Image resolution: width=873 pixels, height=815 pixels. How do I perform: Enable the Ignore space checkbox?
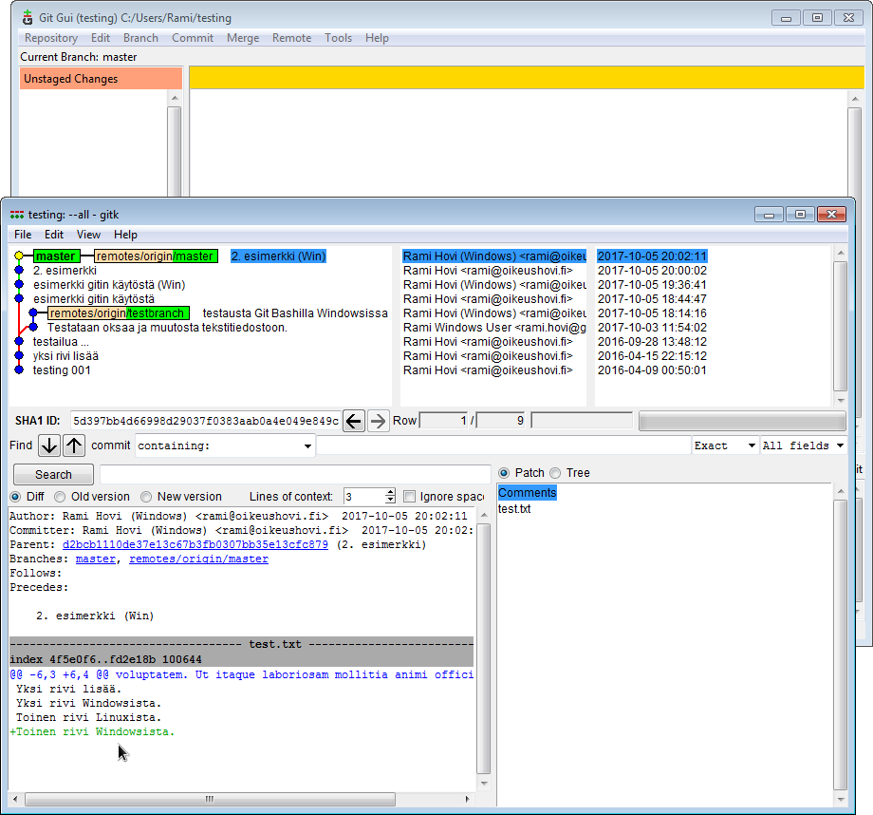(409, 496)
